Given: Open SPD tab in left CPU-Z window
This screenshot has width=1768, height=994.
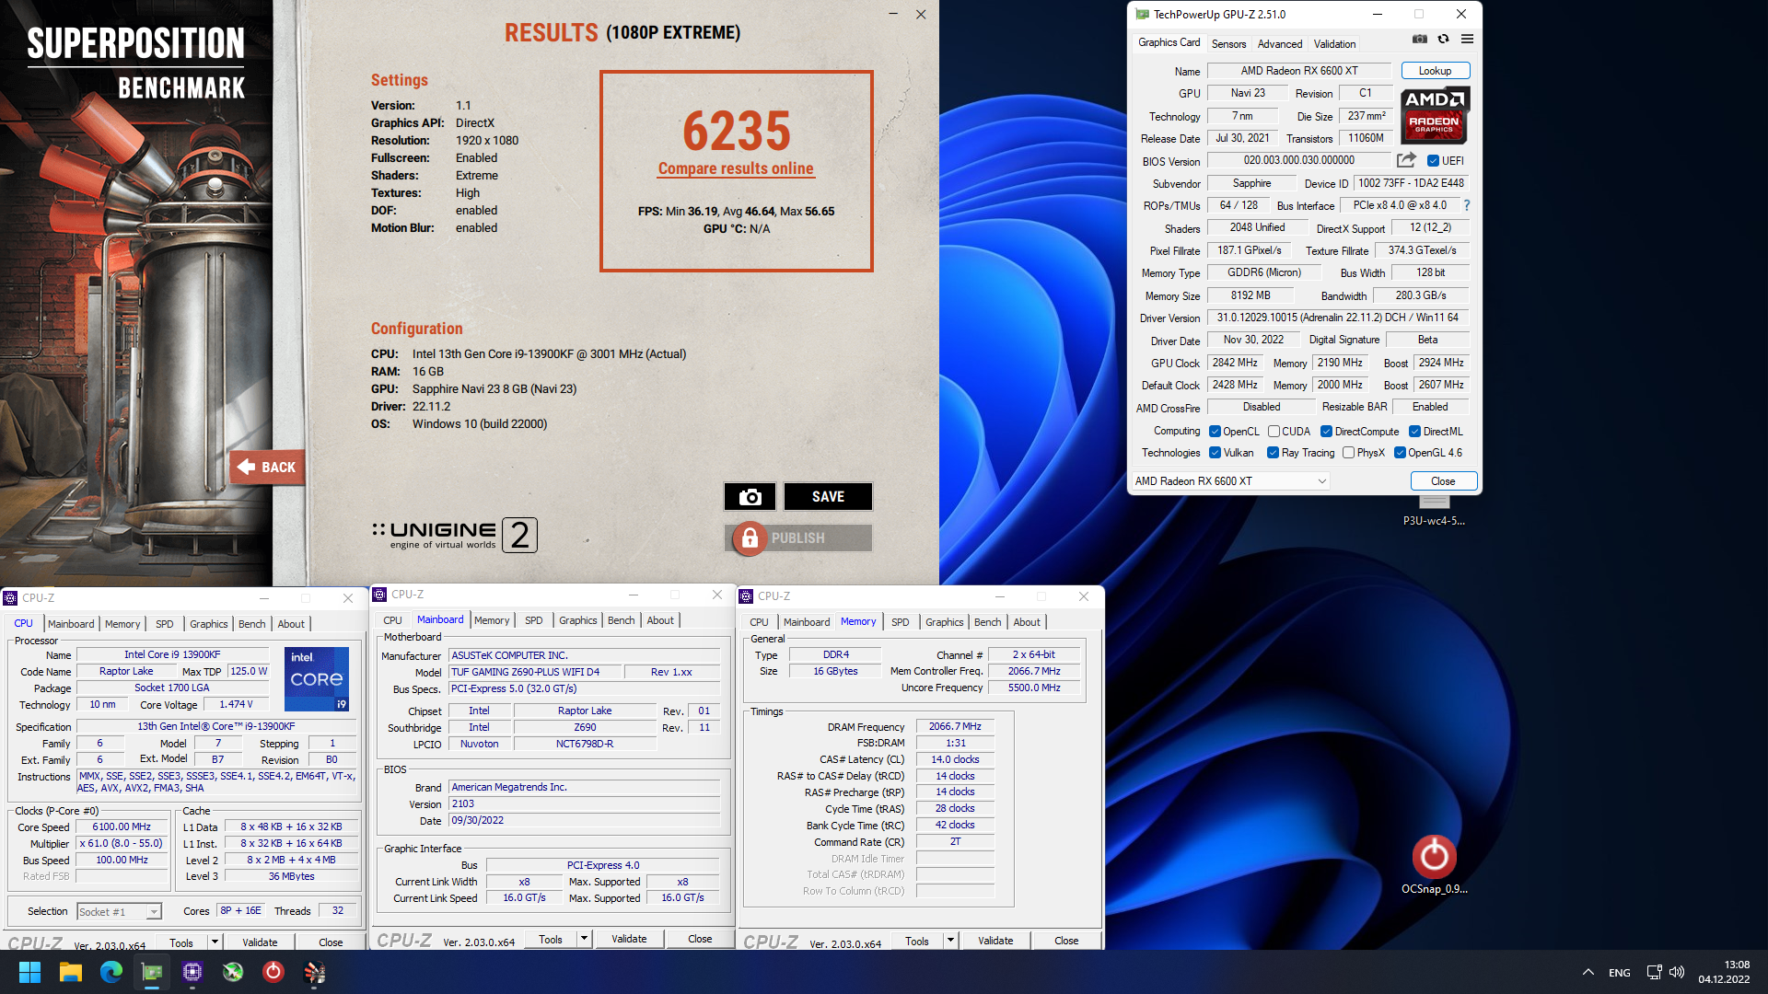Looking at the screenshot, I should pyautogui.click(x=164, y=624).
